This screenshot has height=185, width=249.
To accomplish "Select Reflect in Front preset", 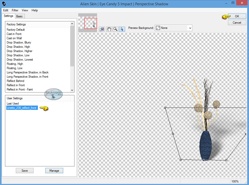I will [x=16, y=85].
